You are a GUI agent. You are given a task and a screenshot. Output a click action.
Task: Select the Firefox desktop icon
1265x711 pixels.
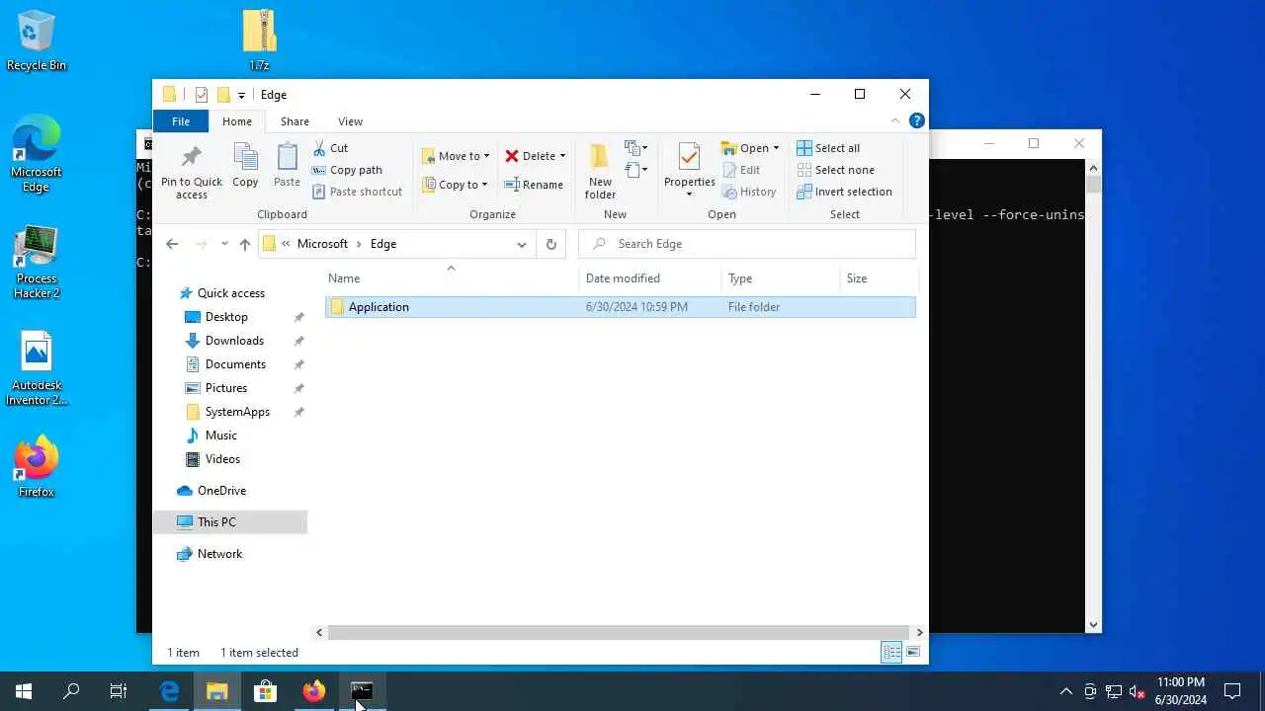pyautogui.click(x=37, y=466)
